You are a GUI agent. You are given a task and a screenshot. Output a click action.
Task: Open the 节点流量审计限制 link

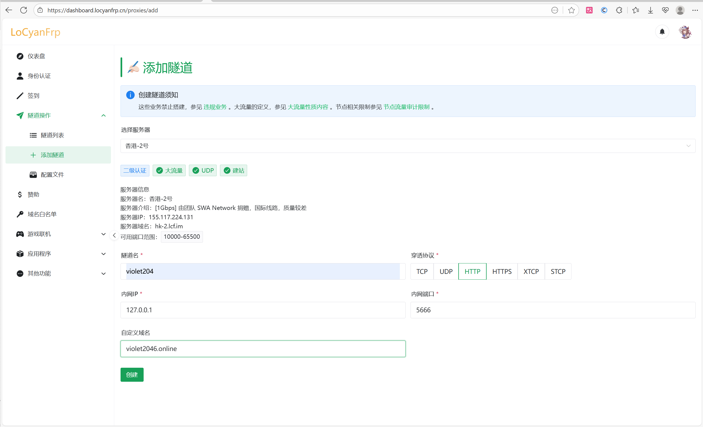point(406,107)
